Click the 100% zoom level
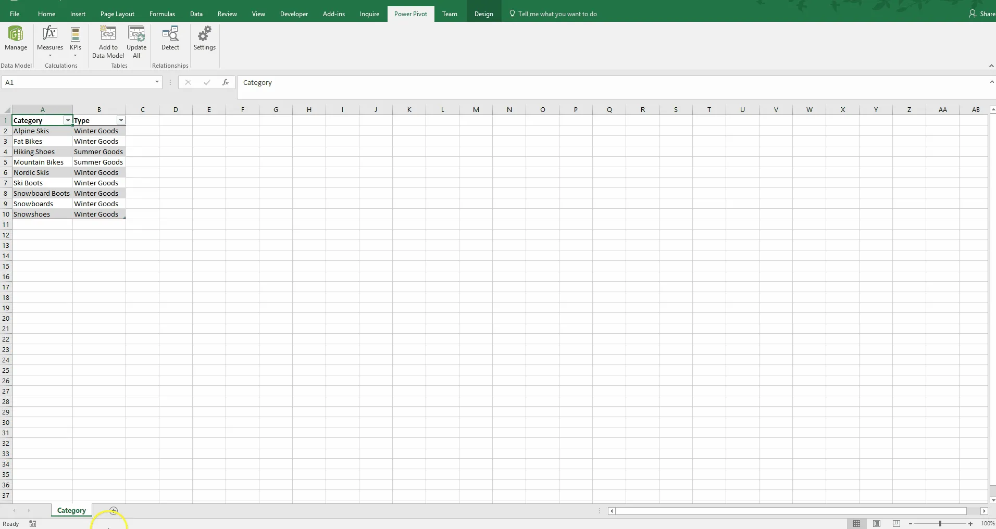996x529 pixels. pyautogui.click(x=988, y=524)
